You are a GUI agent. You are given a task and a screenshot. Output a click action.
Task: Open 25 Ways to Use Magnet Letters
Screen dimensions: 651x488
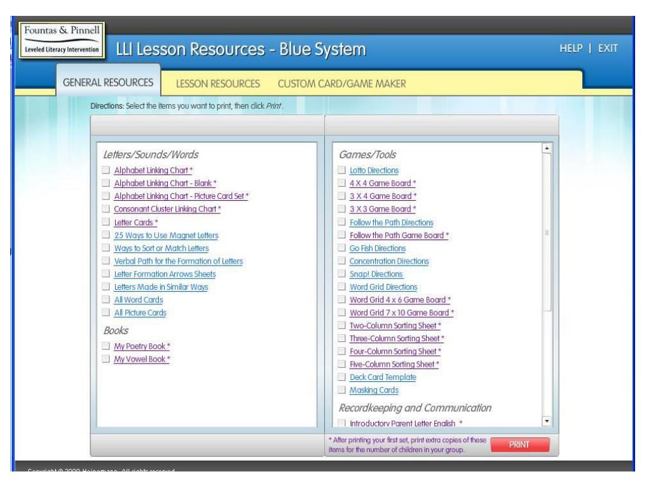pos(166,235)
